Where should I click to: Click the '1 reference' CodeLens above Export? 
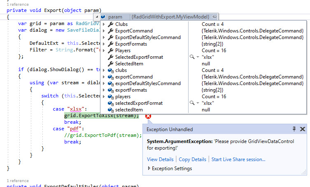tap(18, 5)
